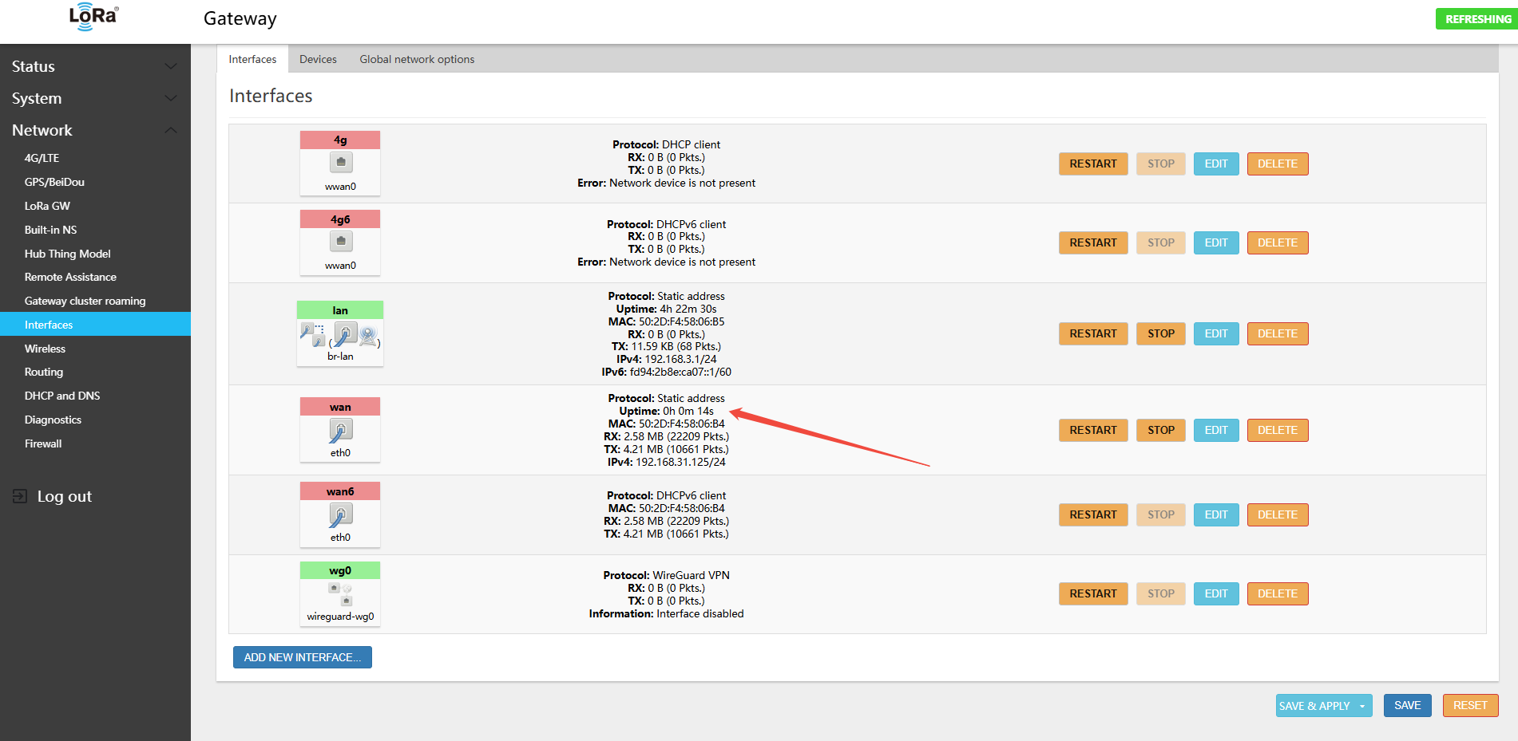
Task: Restart the wan interface
Action: [1092, 430]
